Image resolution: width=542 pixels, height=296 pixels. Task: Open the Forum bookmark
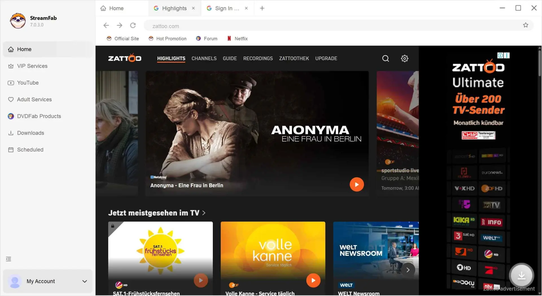pyautogui.click(x=207, y=39)
